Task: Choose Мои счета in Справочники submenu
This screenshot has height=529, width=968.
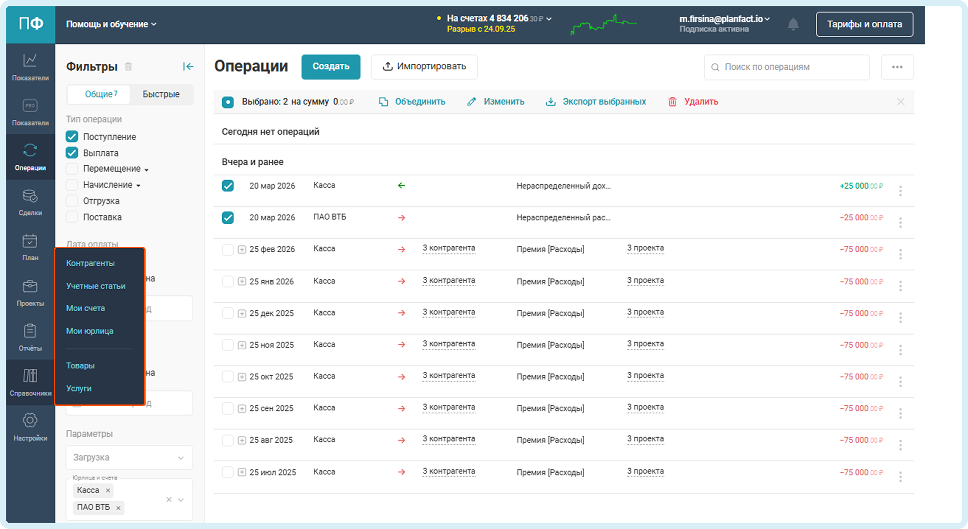Action: coord(85,308)
